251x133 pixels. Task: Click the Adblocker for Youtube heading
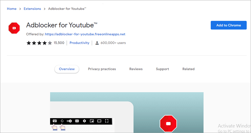[62, 25]
